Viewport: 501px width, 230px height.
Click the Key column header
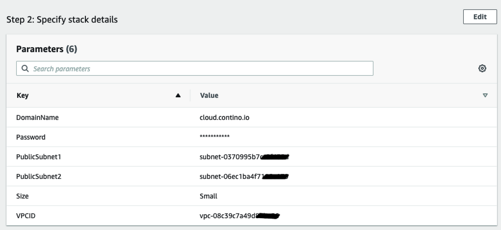23,95
